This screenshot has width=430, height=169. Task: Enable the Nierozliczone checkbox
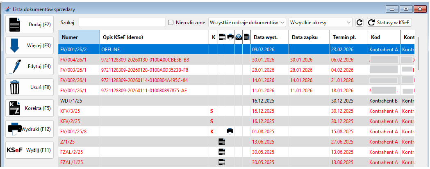click(x=171, y=23)
